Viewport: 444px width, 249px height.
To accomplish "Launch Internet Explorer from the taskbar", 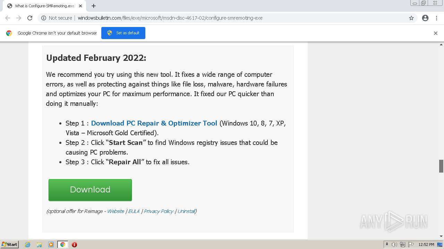I will coord(27,245).
